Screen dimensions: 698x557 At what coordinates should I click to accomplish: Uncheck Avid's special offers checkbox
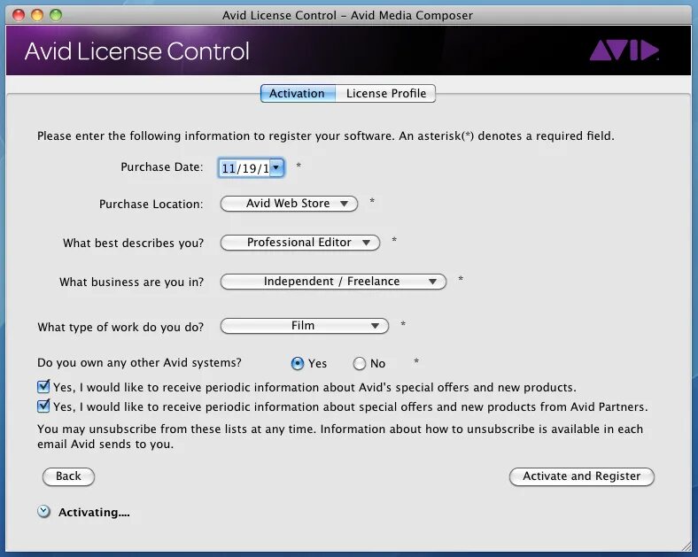tap(43, 387)
